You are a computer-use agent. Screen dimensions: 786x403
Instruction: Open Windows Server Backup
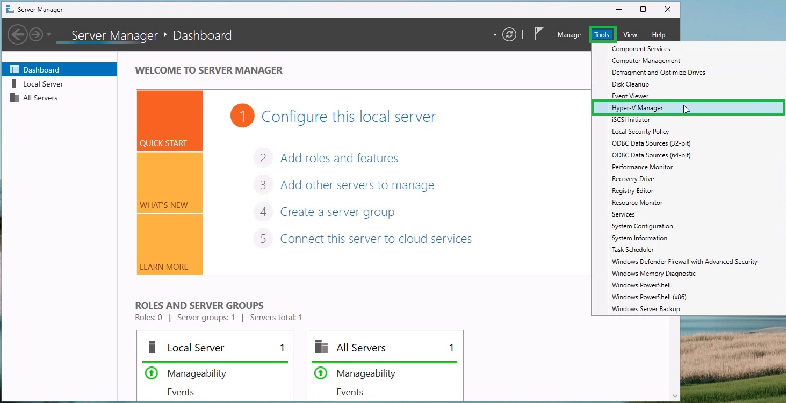[688, 309]
